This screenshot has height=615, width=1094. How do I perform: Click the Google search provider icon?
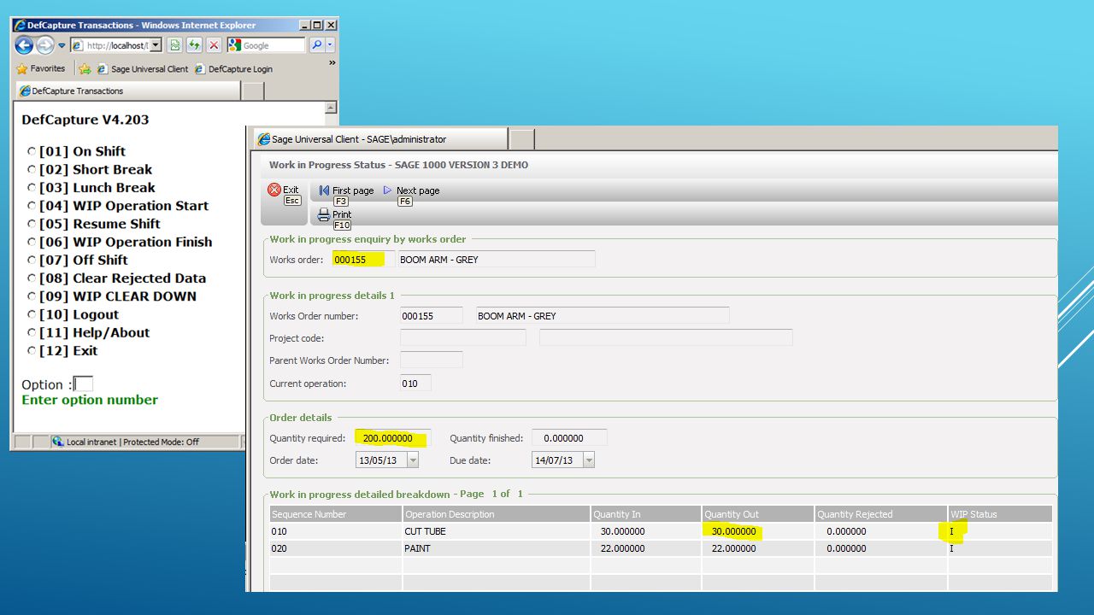pos(235,45)
